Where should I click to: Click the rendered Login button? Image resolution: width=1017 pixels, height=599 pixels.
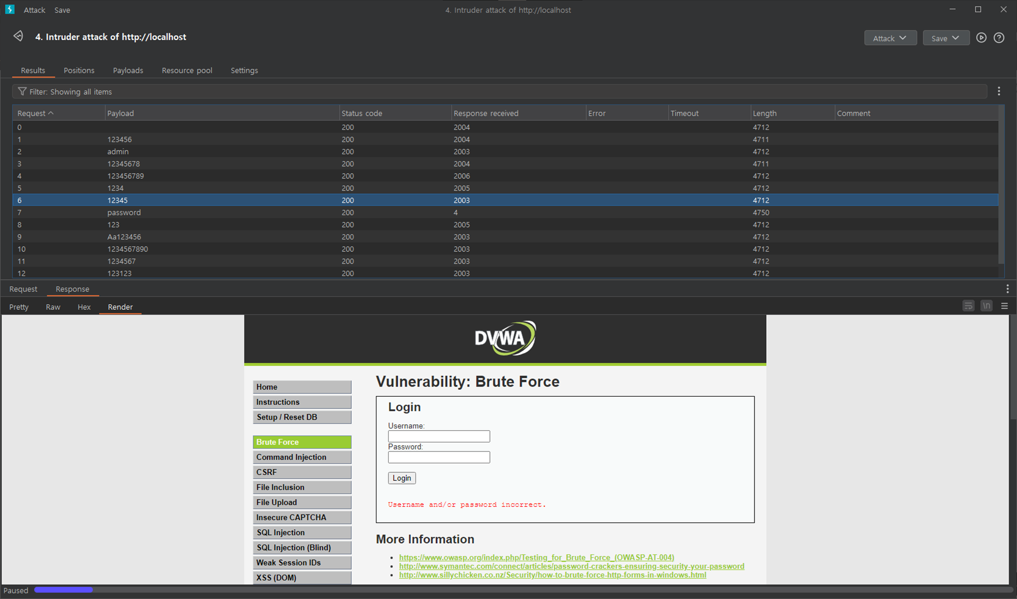pyautogui.click(x=401, y=478)
